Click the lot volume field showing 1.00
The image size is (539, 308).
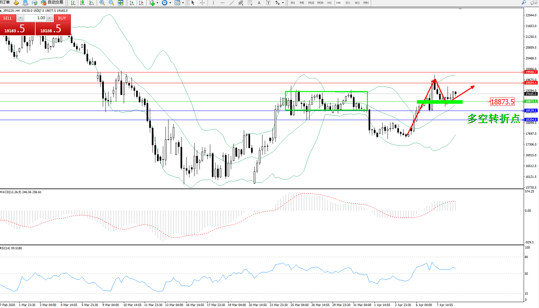coord(35,18)
